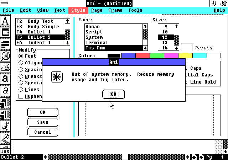
Task: Open the File menu
Action: [x=9, y=10]
